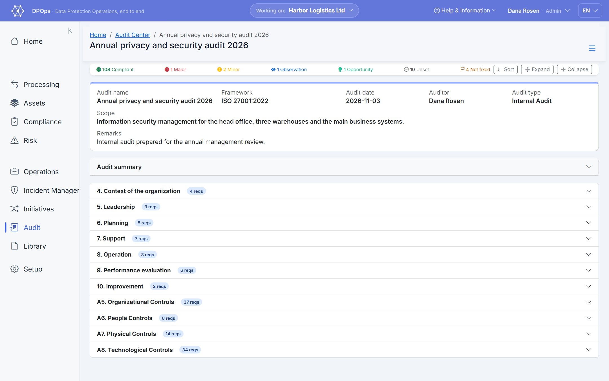Click the Home house icon in sidebar

[14, 41]
